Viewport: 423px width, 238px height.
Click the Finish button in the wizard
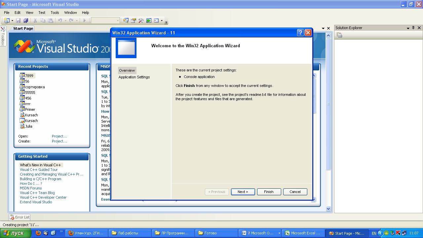(x=269, y=192)
